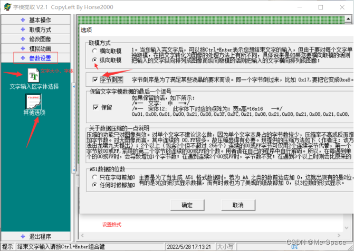Expand the 基本操作 panel plus icon
Screen dimensions: 354x251
click(x=23, y=20)
